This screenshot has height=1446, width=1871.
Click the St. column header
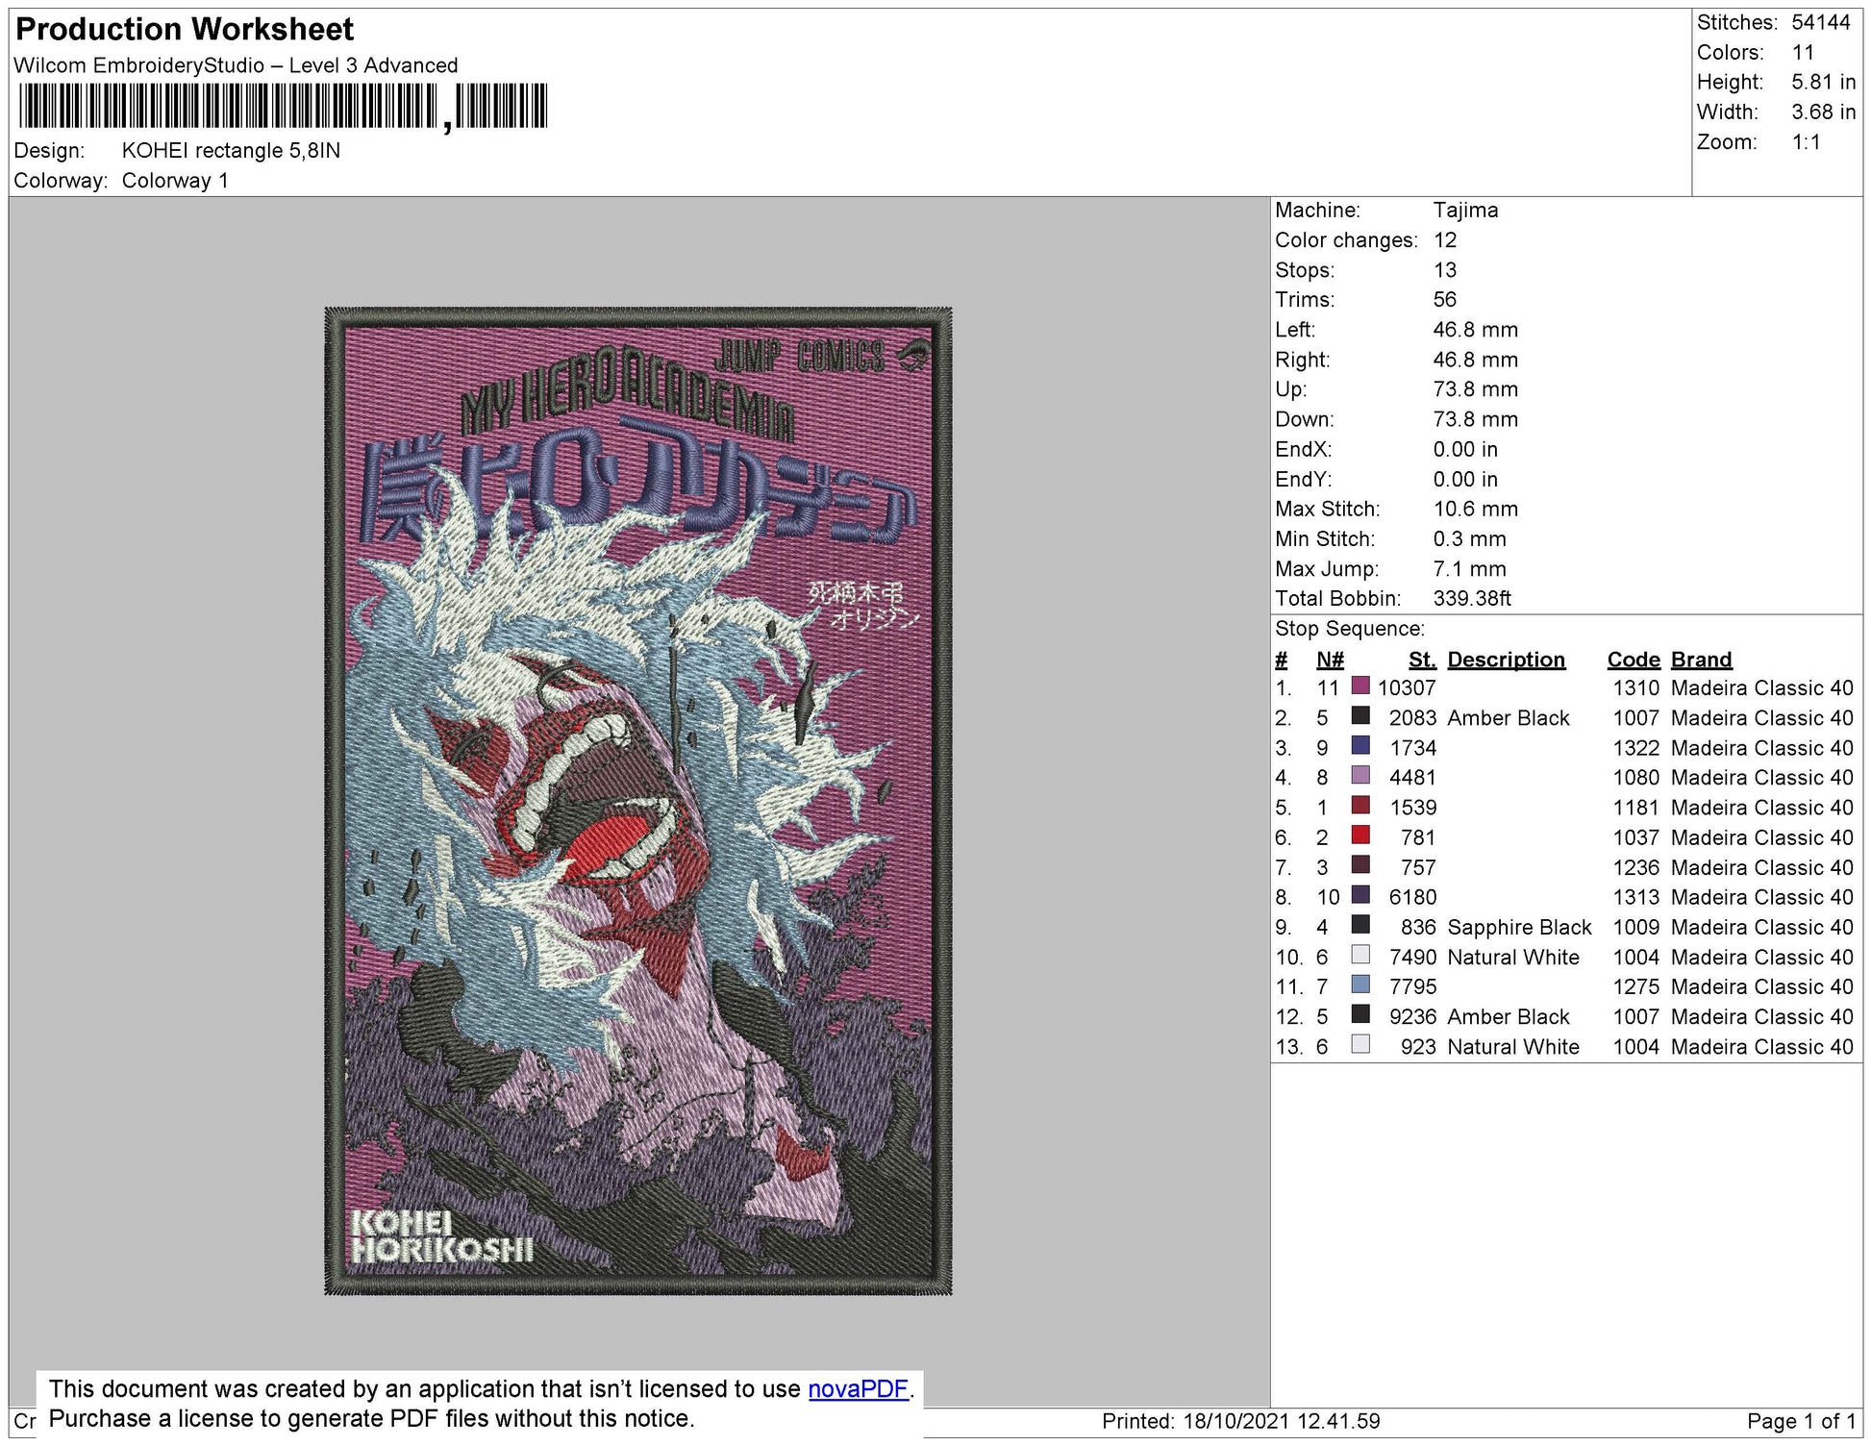pos(1421,660)
